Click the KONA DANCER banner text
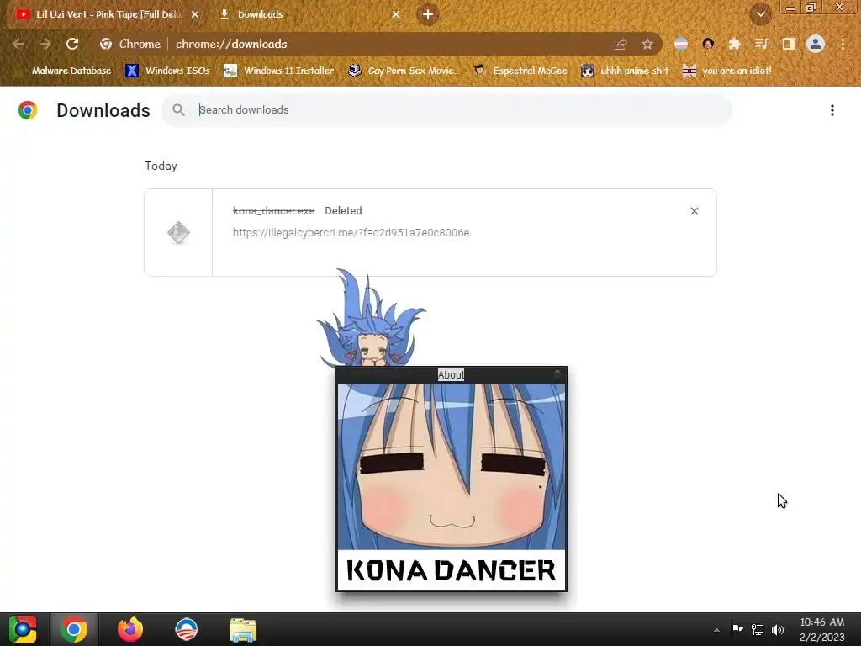This screenshot has width=861, height=646. click(x=452, y=570)
